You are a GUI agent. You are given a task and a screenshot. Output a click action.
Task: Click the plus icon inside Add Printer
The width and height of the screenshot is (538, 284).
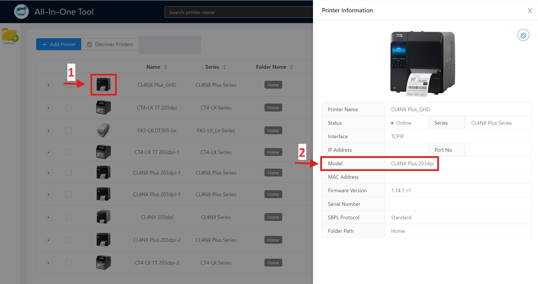45,44
